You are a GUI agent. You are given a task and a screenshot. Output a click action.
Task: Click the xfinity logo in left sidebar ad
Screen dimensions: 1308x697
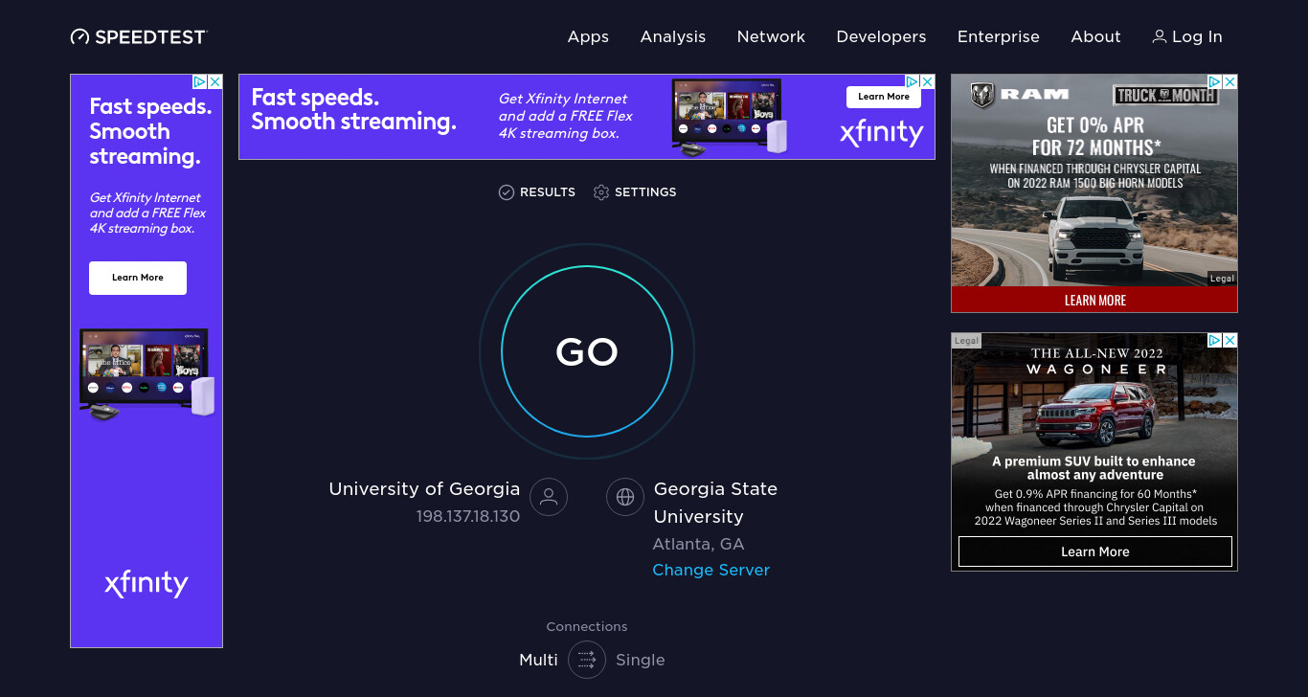[x=146, y=583]
